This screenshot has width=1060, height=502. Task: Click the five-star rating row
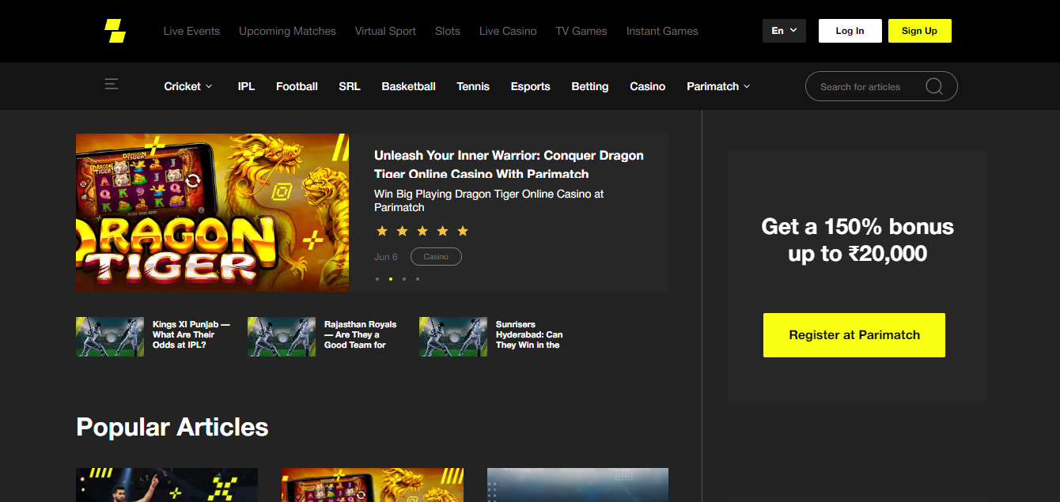(422, 231)
